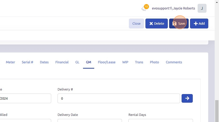Add a new record
219x122 pixels.
click(199, 24)
